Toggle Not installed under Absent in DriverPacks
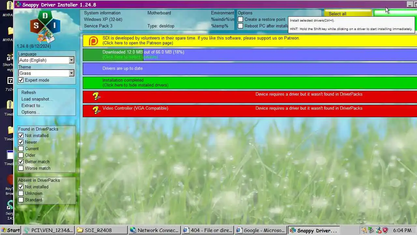417x235 pixels. (x=21, y=187)
